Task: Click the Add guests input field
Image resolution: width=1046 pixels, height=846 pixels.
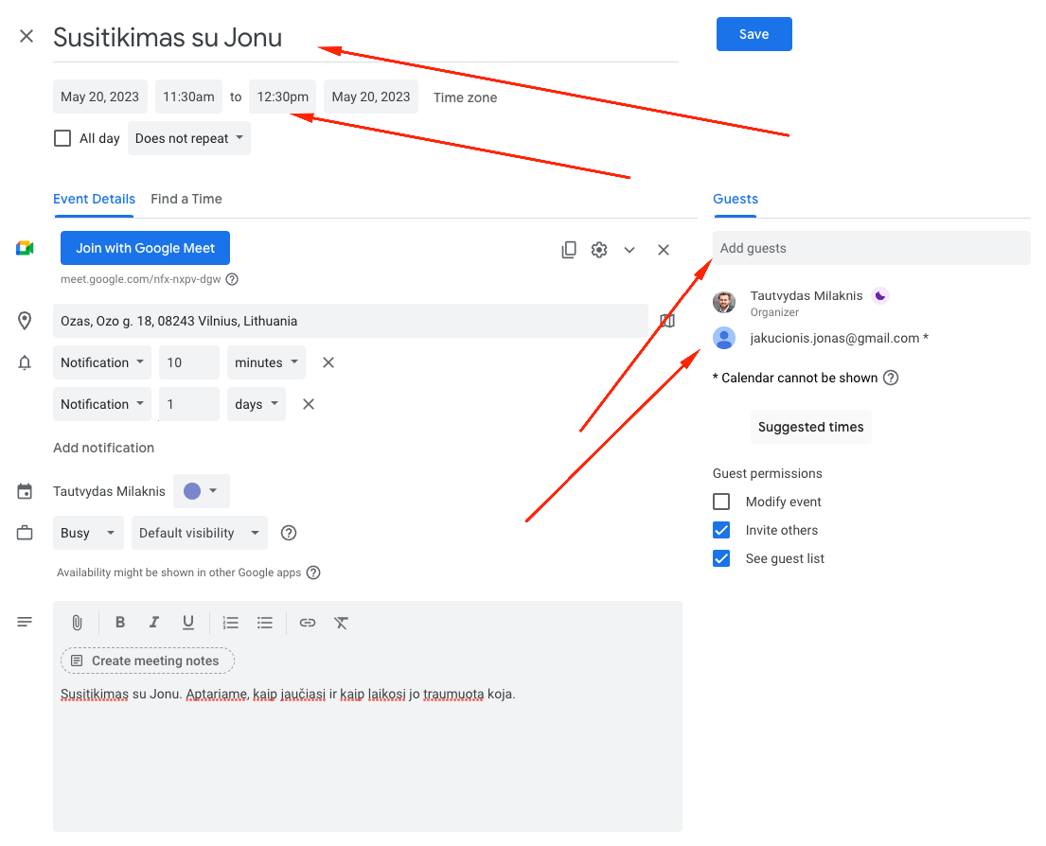Action: (871, 248)
